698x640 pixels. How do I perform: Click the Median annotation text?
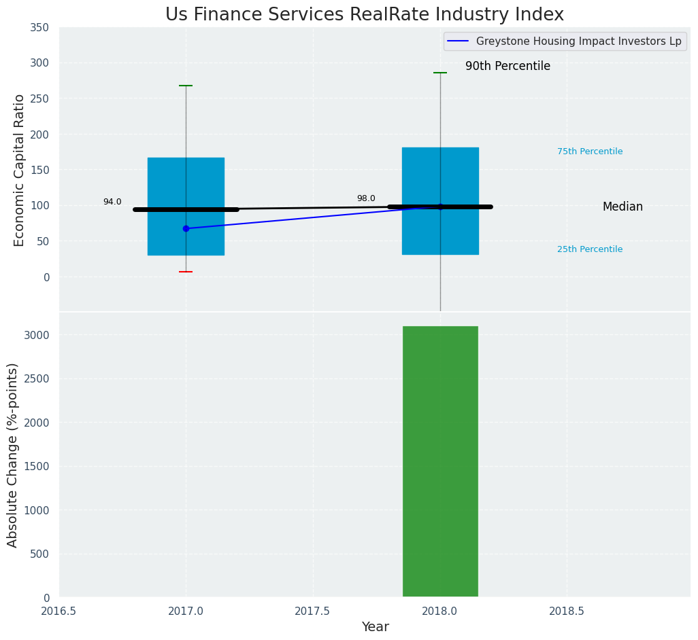(622, 207)
